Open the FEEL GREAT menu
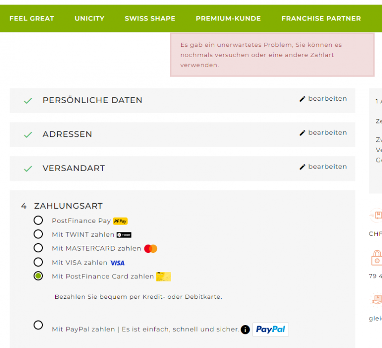This screenshot has width=382, height=348. click(x=32, y=18)
